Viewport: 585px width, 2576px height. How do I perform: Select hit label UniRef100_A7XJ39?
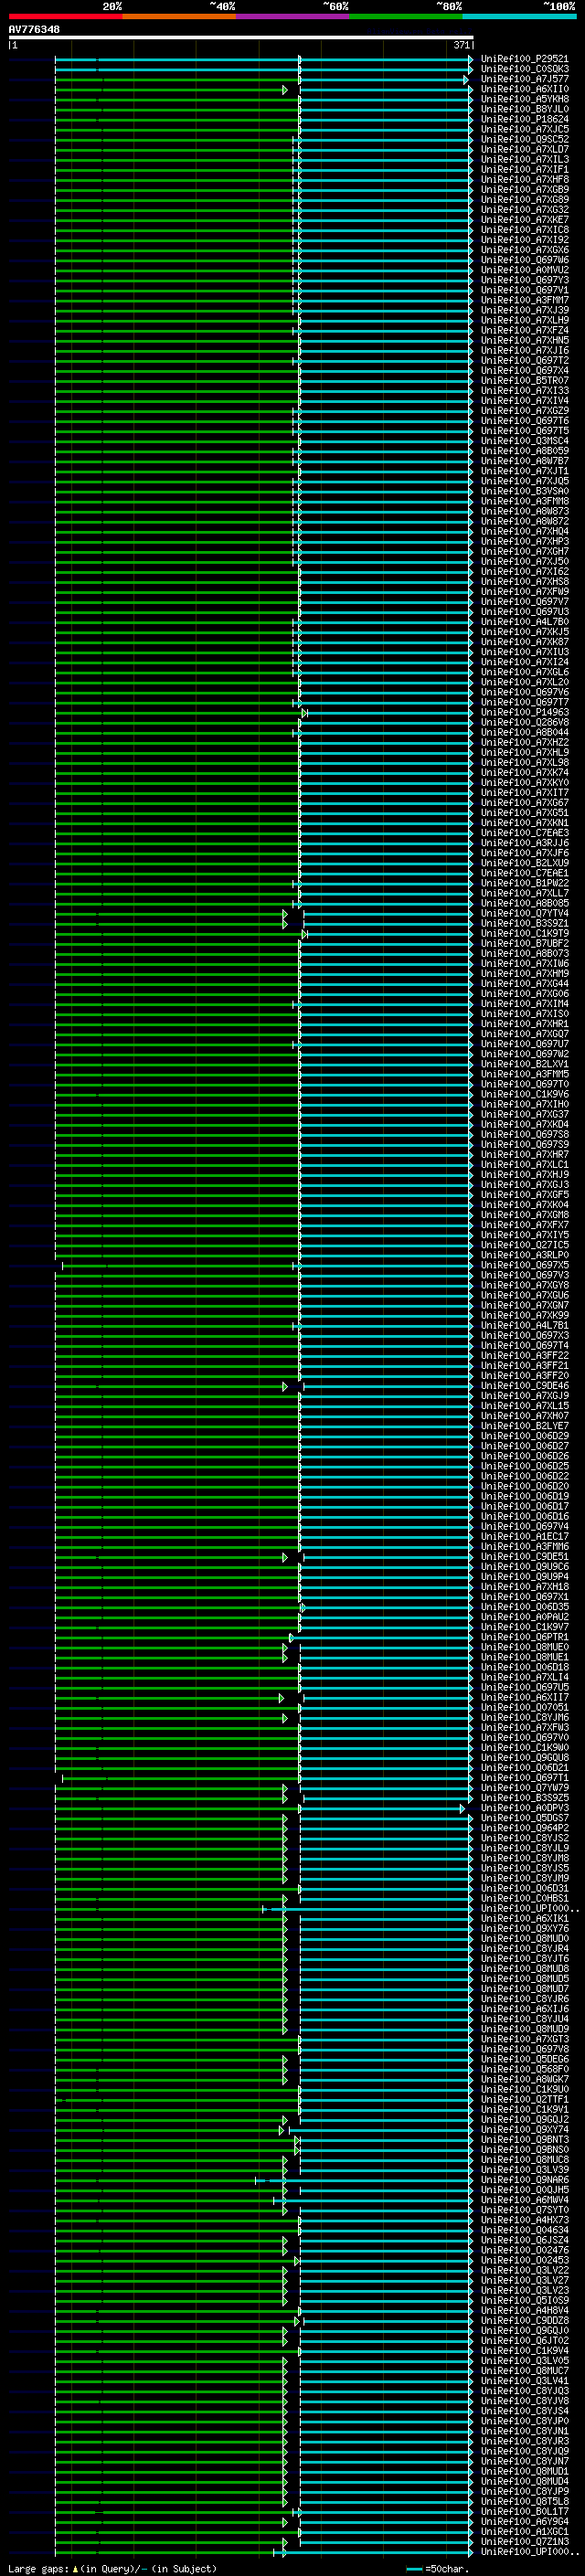(x=525, y=310)
